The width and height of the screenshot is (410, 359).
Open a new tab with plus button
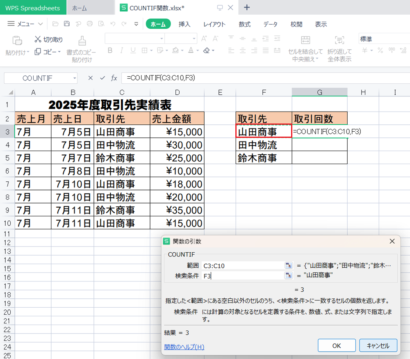tap(246, 7)
